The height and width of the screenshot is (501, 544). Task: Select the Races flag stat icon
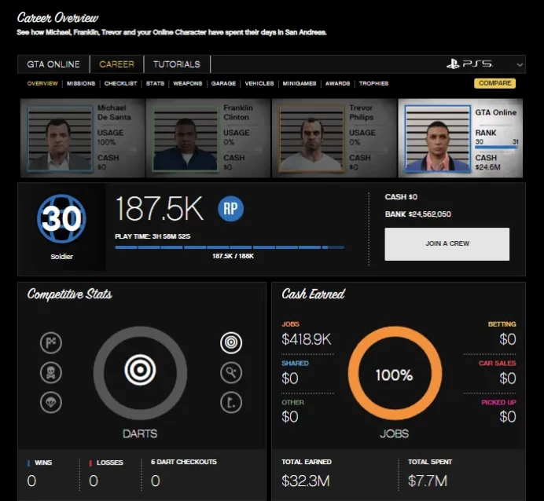tap(51, 342)
